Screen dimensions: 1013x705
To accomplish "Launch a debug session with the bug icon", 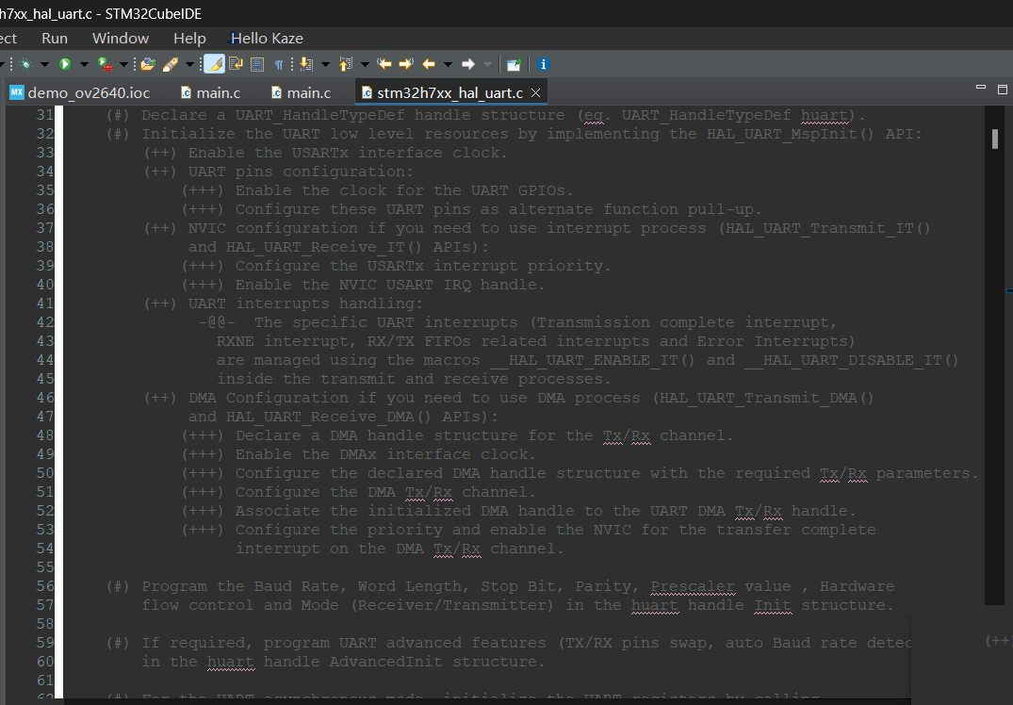I will [24, 64].
